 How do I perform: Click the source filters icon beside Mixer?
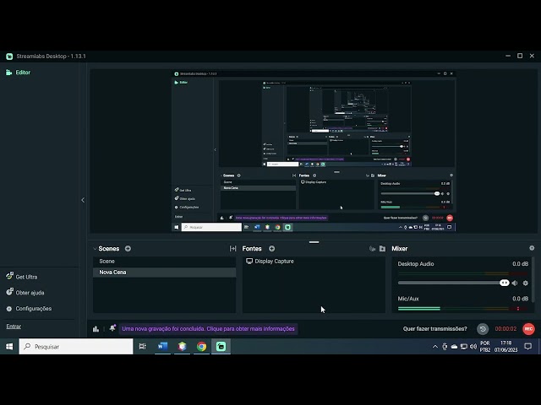[372, 249]
